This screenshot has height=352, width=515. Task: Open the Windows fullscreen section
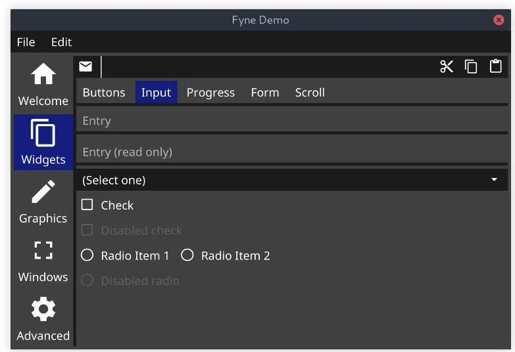pyautogui.click(x=43, y=261)
